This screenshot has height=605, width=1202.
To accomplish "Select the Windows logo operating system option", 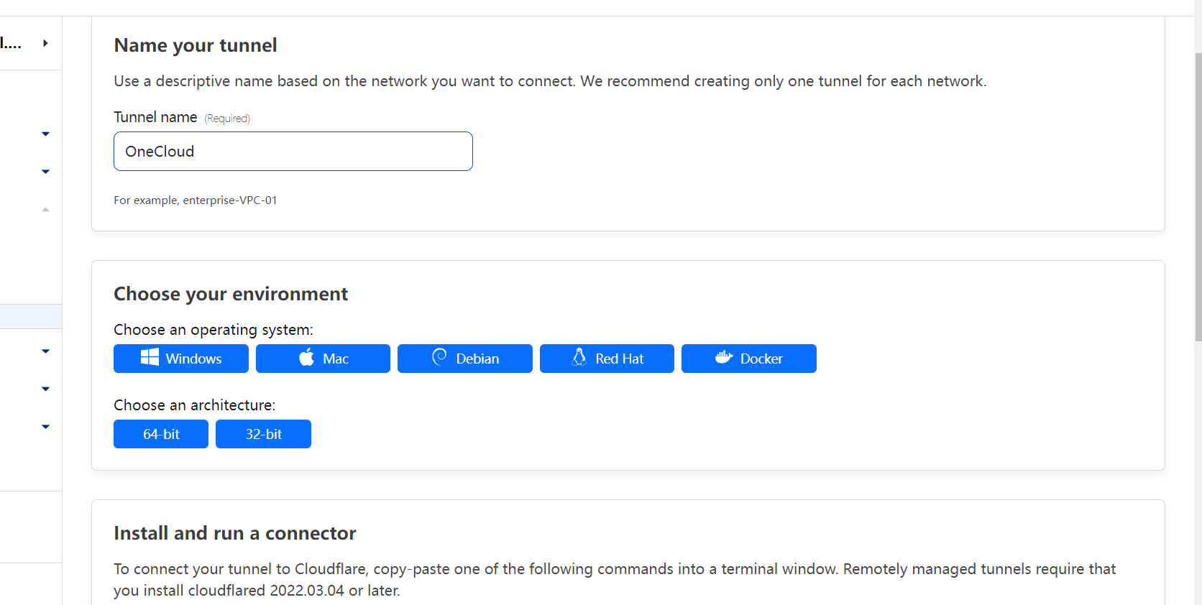I will pos(180,359).
